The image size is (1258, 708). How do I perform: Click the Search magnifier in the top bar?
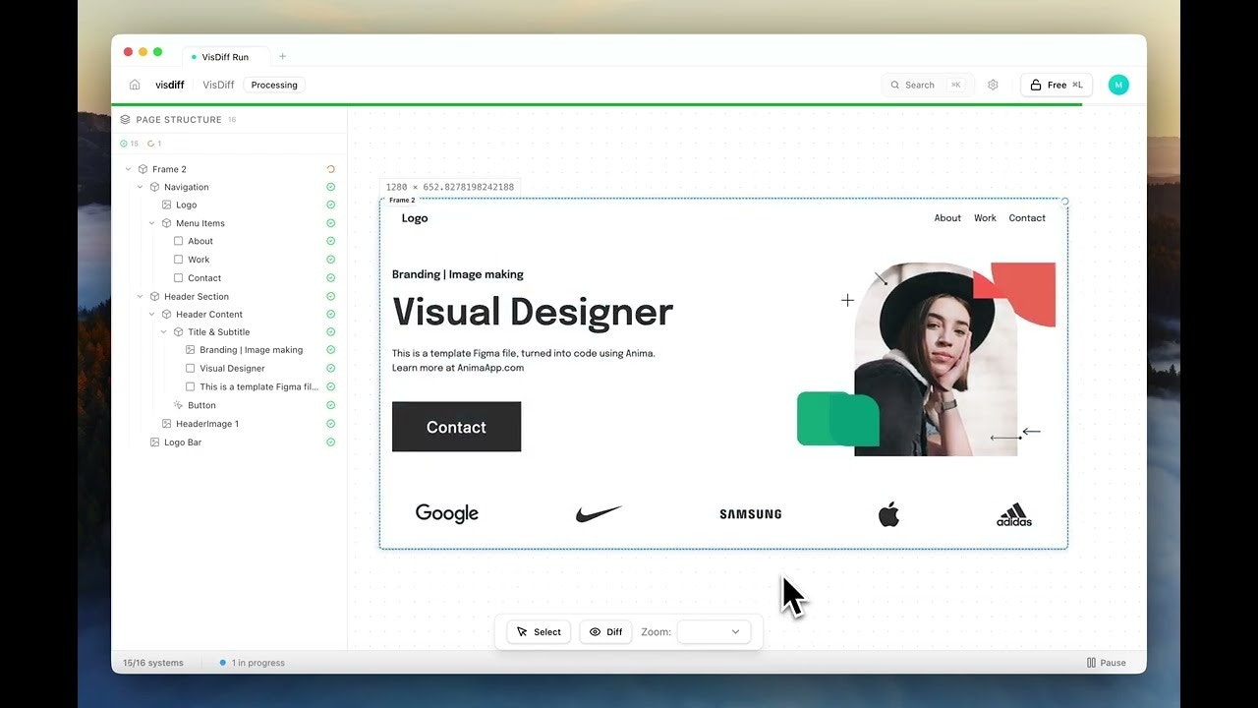click(x=896, y=85)
